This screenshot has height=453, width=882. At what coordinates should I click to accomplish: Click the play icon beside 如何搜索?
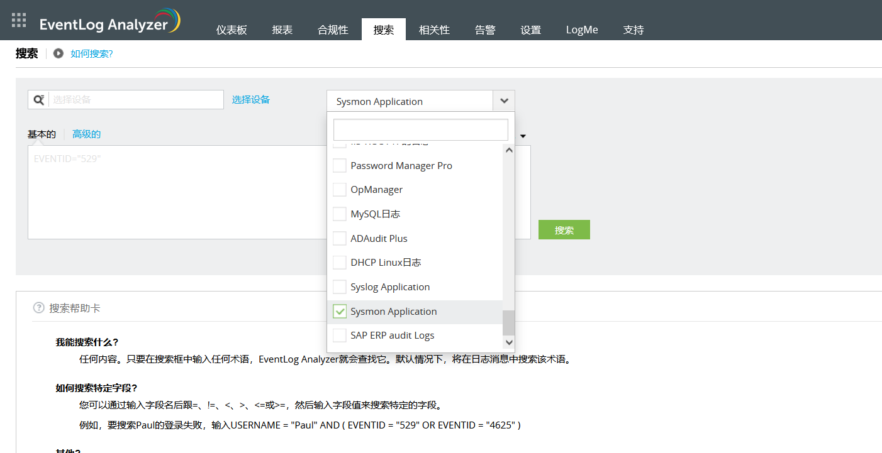click(x=58, y=53)
